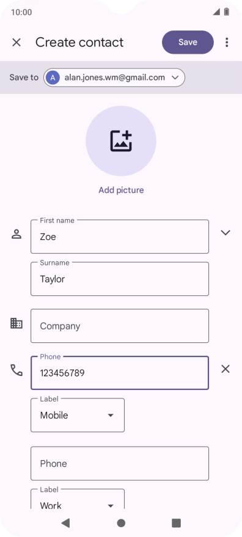Save the new contact
Image resolution: width=242 pixels, height=537 pixels.
(x=188, y=42)
